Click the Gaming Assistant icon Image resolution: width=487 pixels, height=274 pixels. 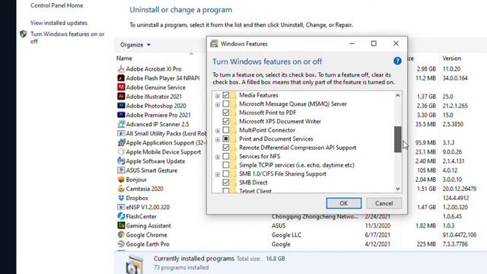pyautogui.click(x=121, y=225)
